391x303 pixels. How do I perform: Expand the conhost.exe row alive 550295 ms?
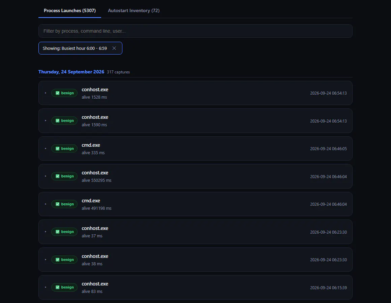pos(46,176)
